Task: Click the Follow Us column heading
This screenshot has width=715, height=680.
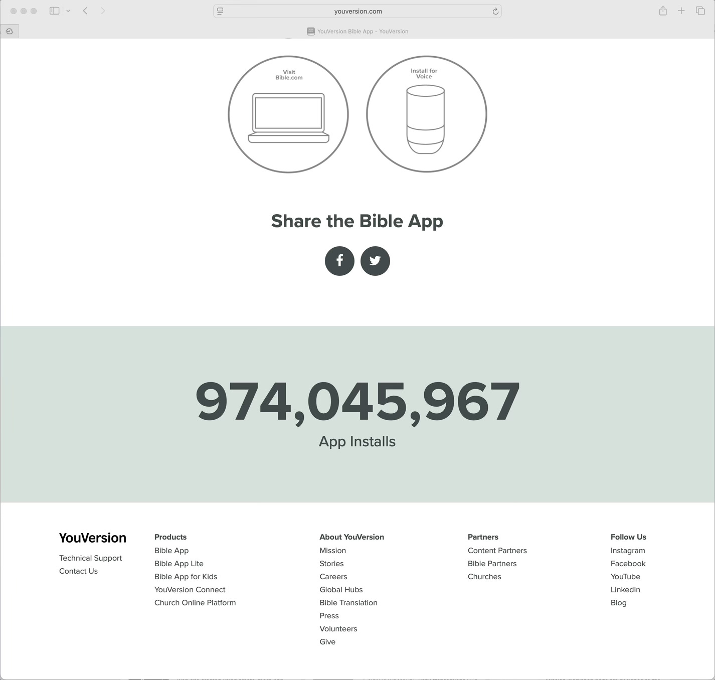Action: 628,537
